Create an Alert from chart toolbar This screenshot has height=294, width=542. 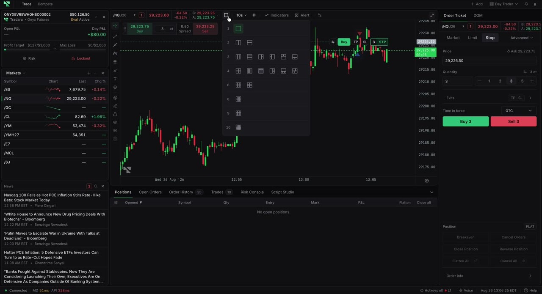pos(302,15)
